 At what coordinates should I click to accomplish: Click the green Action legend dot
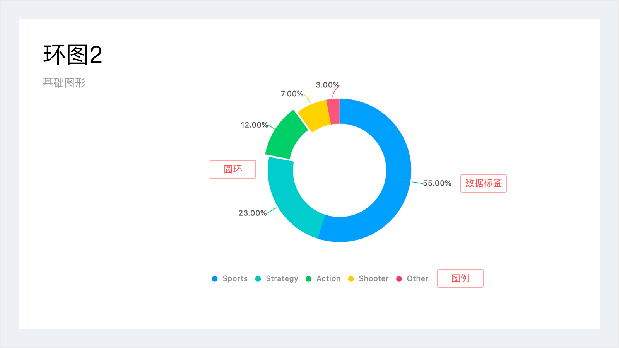tap(308, 279)
